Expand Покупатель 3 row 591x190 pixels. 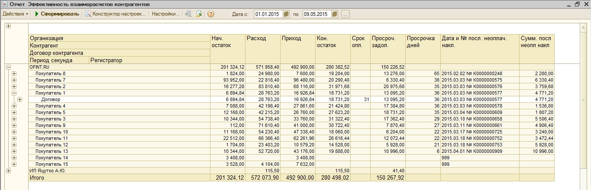pos(14,119)
